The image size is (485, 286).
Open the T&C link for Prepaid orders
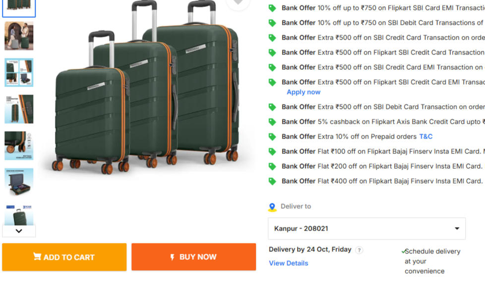(426, 137)
